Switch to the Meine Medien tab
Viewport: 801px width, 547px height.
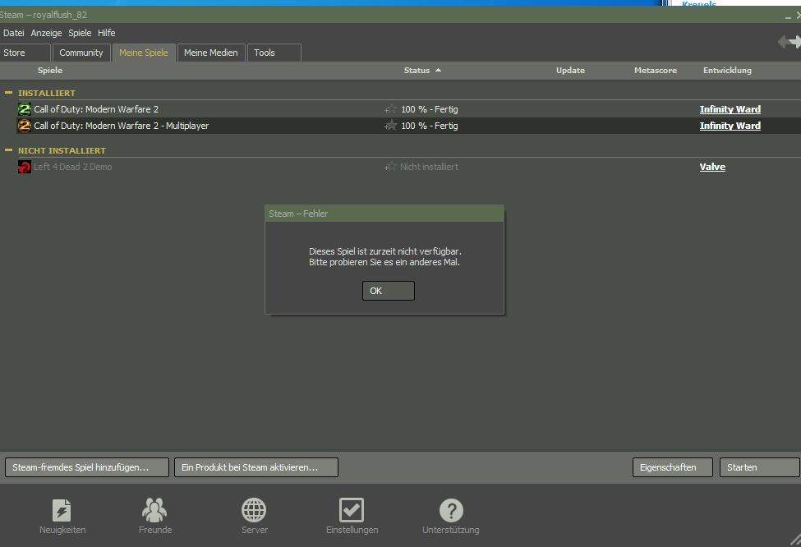(211, 53)
